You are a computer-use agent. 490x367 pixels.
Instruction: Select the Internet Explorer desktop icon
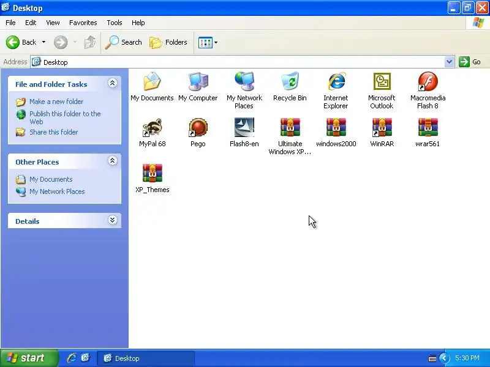[x=336, y=81]
